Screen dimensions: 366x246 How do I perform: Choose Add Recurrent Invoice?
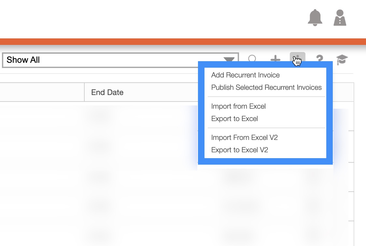pyautogui.click(x=245, y=75)
